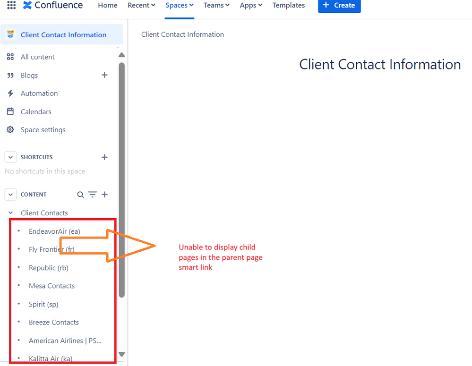Viewport: 472px width, 366px height.
Task: Add a new blog with plus icon
Action: [x=104, y=75]
